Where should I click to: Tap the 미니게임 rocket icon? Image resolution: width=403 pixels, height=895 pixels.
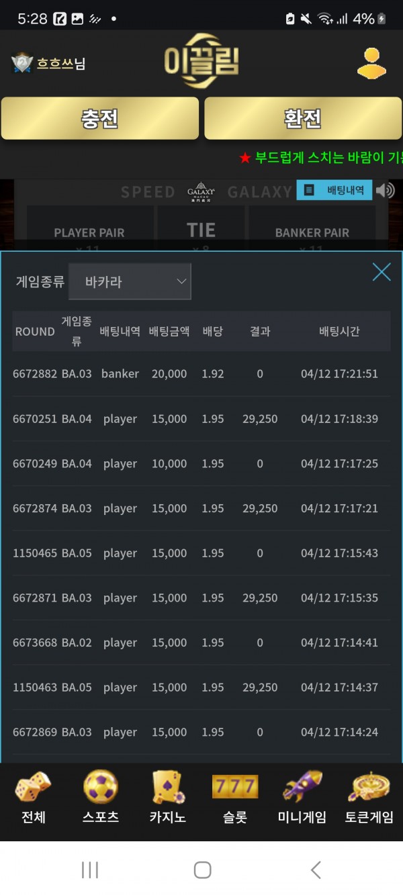coord(302,797)
